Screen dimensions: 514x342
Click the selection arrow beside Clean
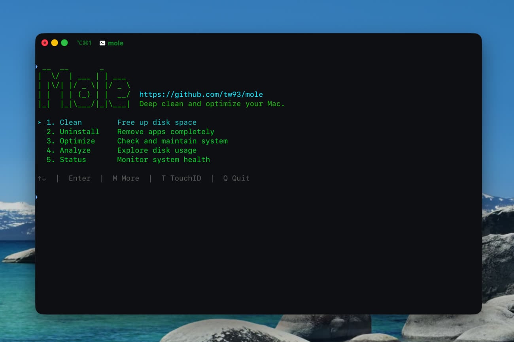(x=40, y=122)
